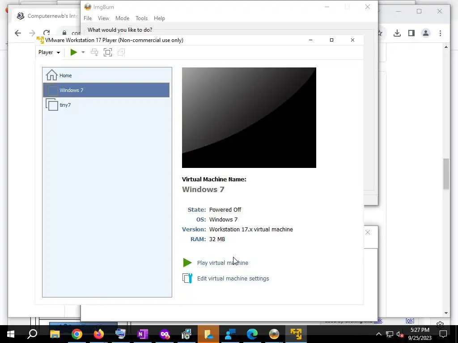This screenshot has width=458, height=343.
Task: Click the RAM value '32 MB'
Action: click(217, 239)
